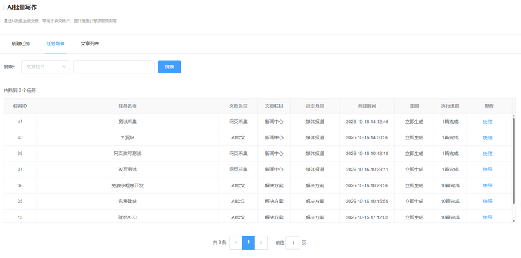The width and height of the screenshot is (521, 258).
Task: Click the blue 搜索 button
Action: (x=170, y=67)
